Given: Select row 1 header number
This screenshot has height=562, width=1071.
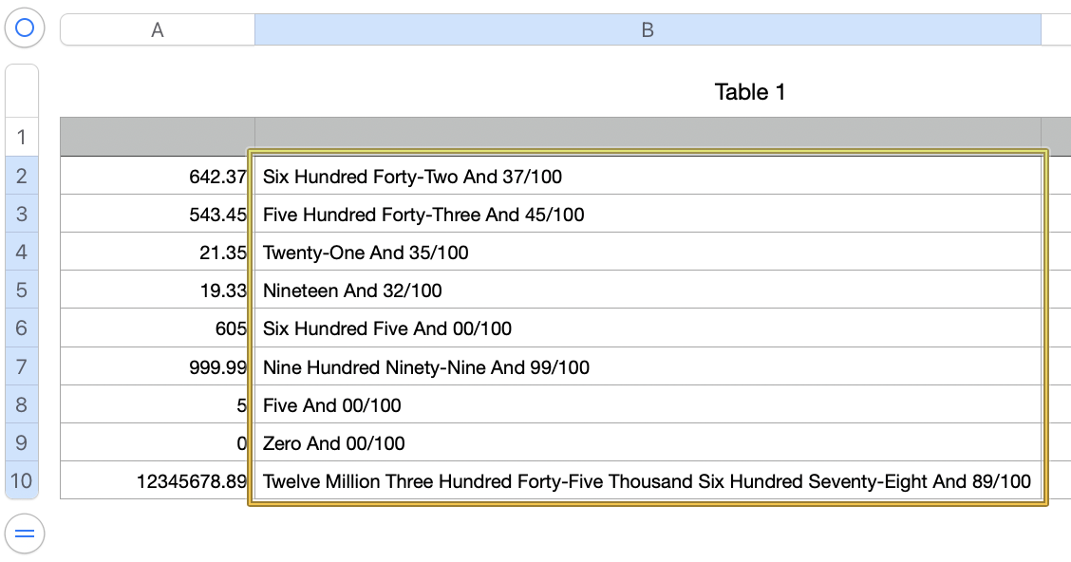Looking at the screenshot, I should click(22, 138).
